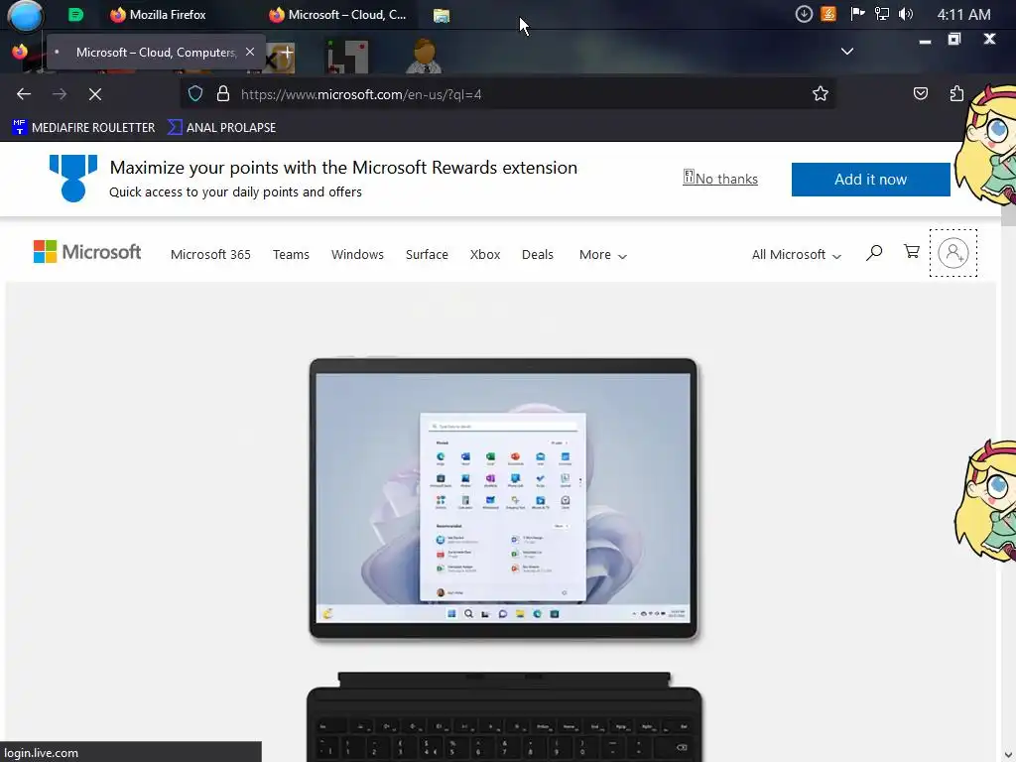Screen dimensions: 1016x762
Task: Go back to the previous page
Action: click(x=24, y=94)
